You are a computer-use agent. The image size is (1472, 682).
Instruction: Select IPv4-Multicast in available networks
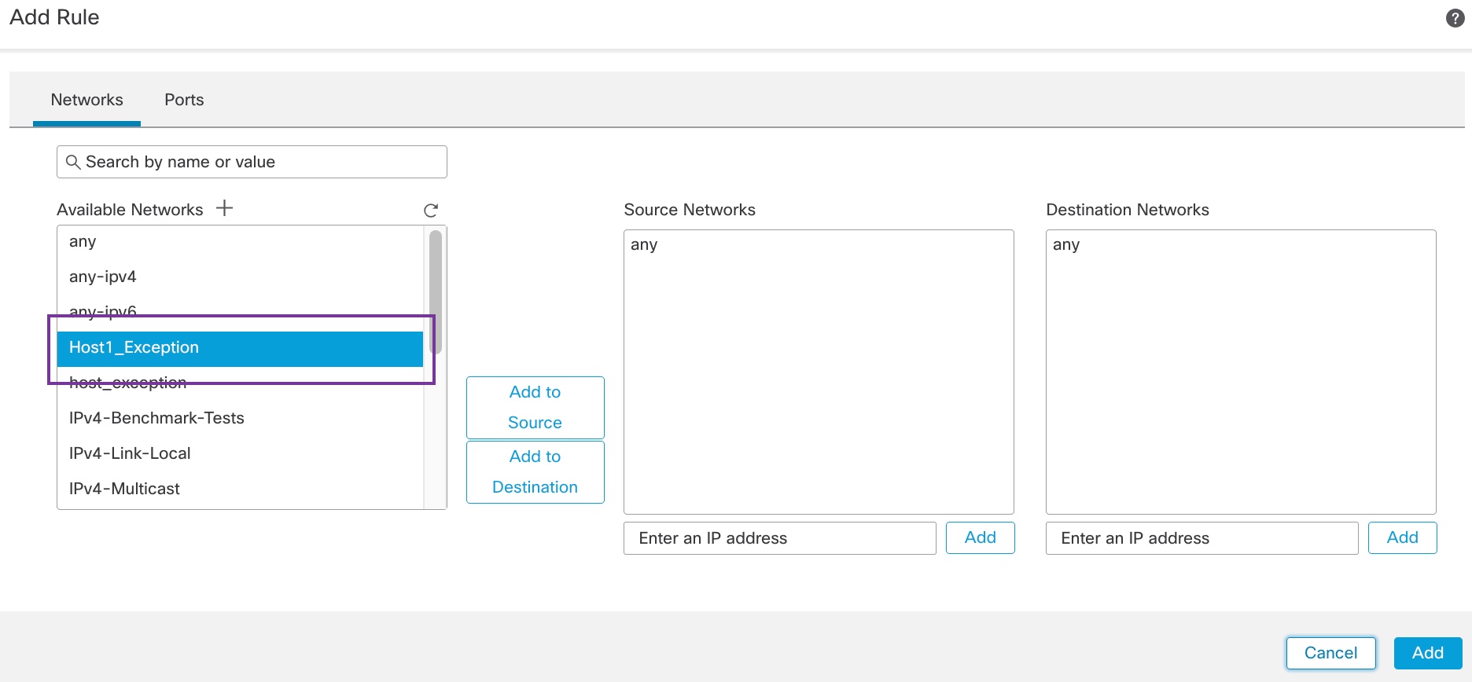124,489
